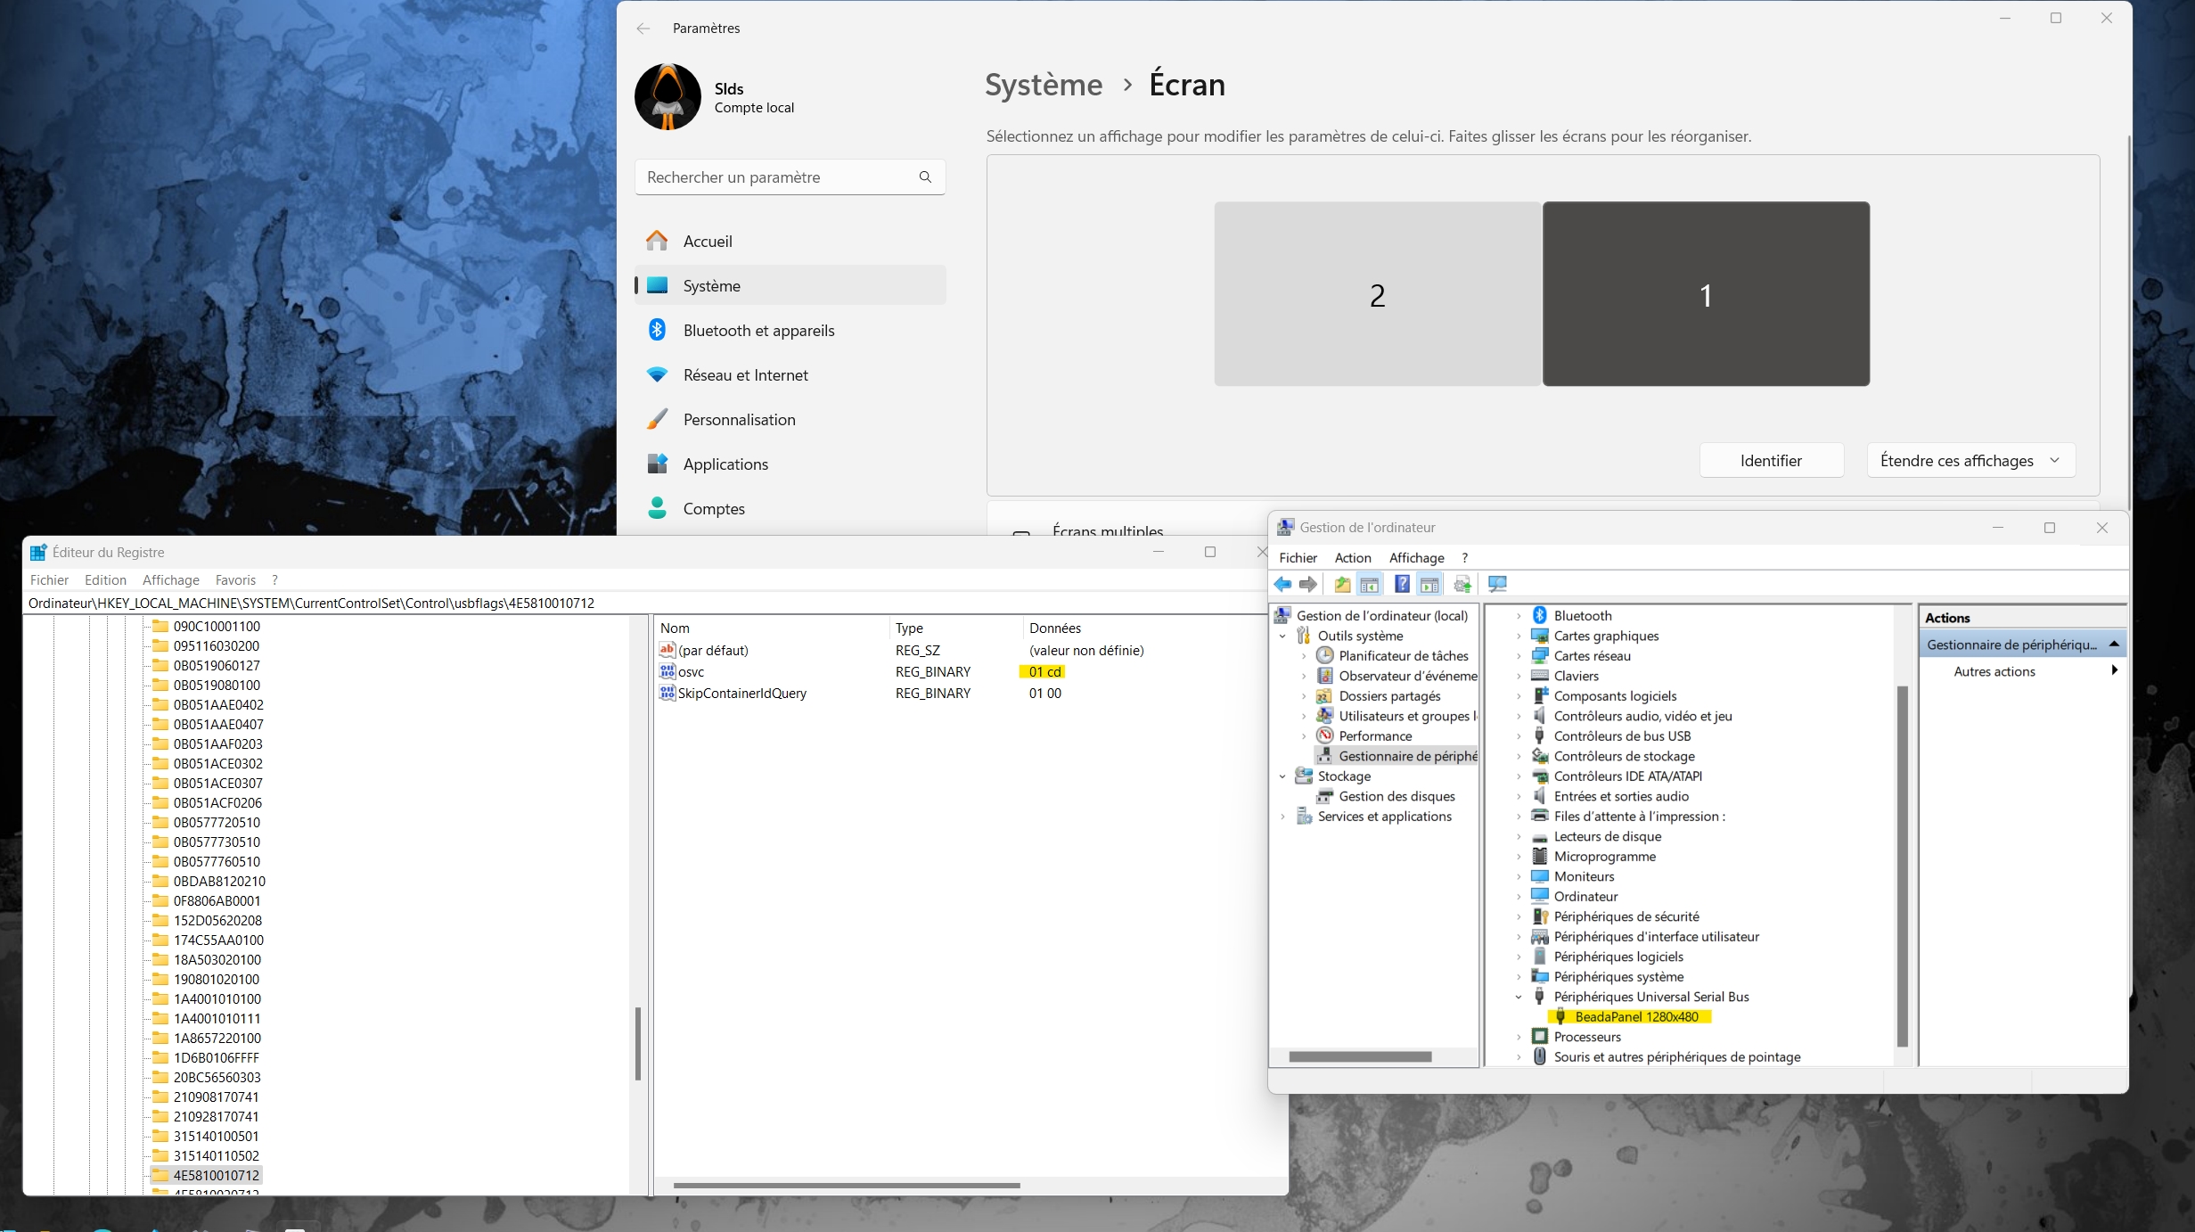Click the update driver gear toolbar icon
2195x1232 pixels.
(x=1462, y=584)
